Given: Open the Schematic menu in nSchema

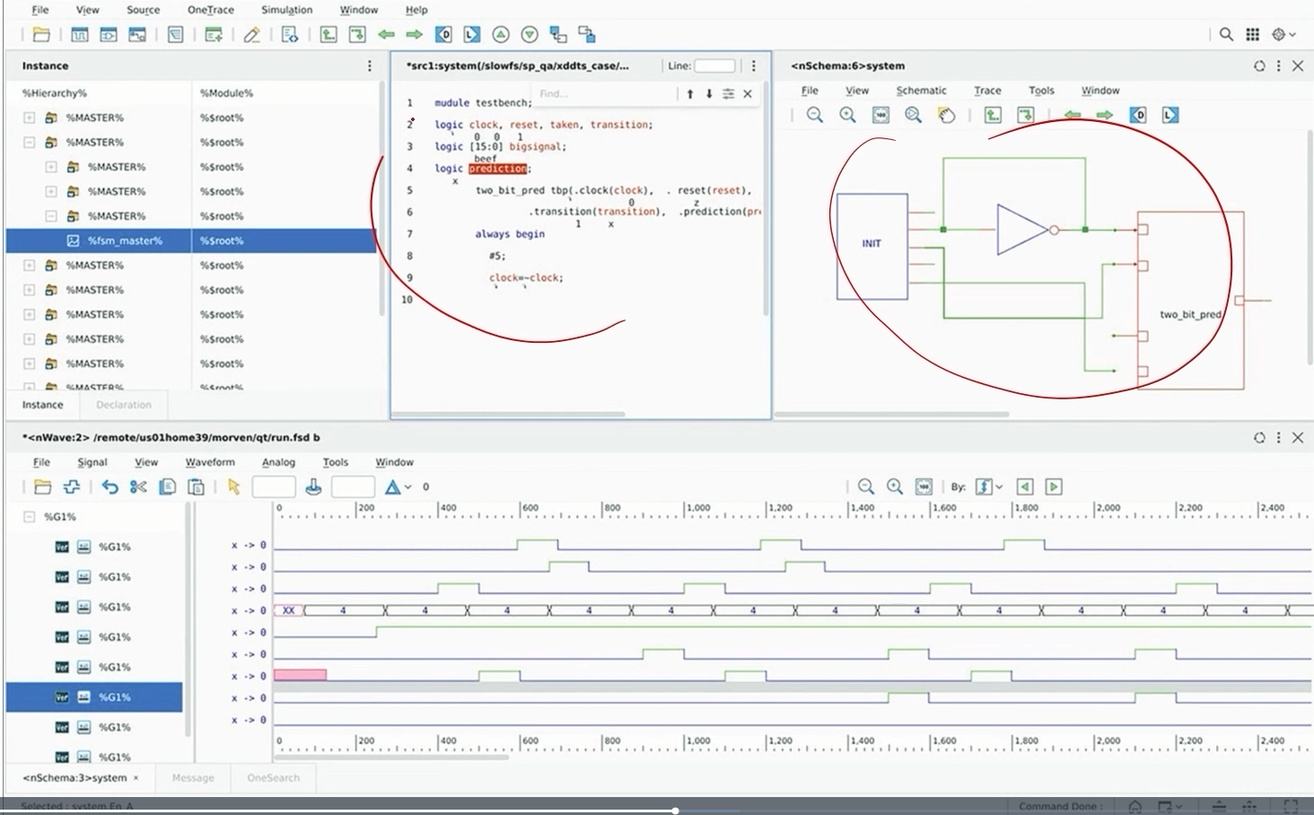Looking at the screenshot, I should [921, 91].
